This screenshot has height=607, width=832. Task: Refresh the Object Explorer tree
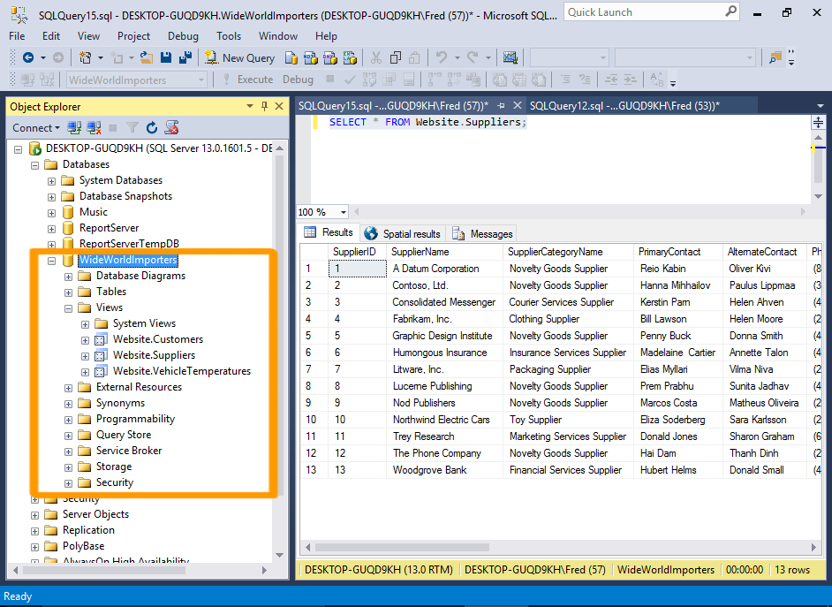click(152, 128)
